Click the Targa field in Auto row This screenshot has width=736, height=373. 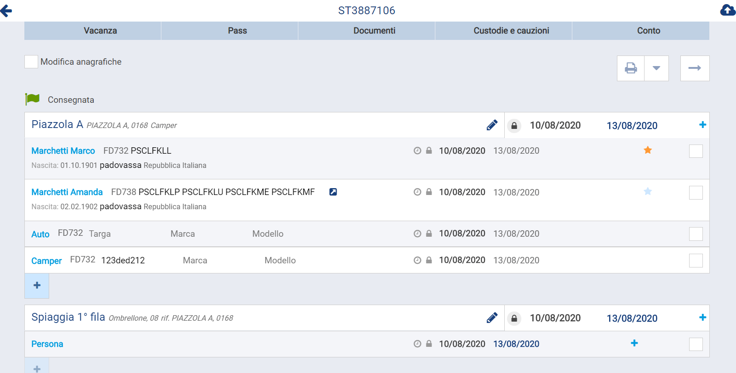coord(100,234)
